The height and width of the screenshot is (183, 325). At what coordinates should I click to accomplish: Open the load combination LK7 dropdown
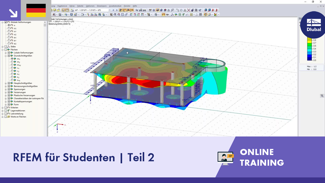109,10
